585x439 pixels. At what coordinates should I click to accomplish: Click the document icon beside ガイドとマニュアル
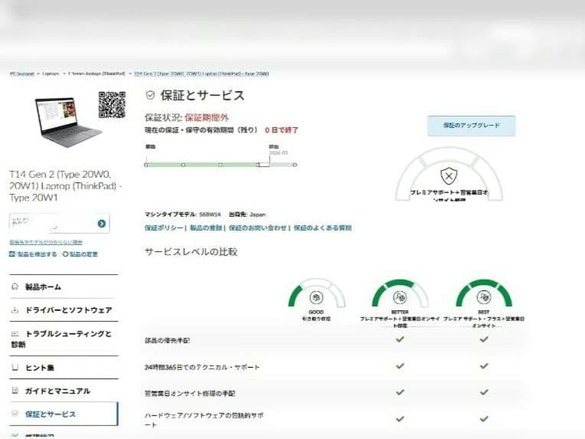(x=15, y=391)
